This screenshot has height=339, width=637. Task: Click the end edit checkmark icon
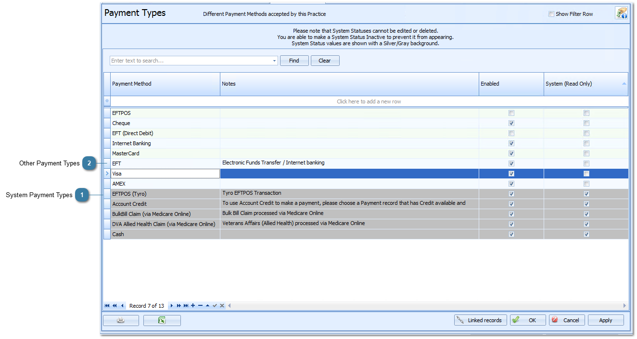click(215, 306)
